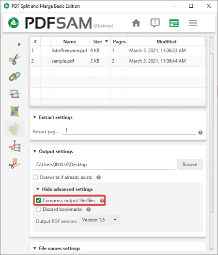Open the hamburger menu

[x=193, y=23]
